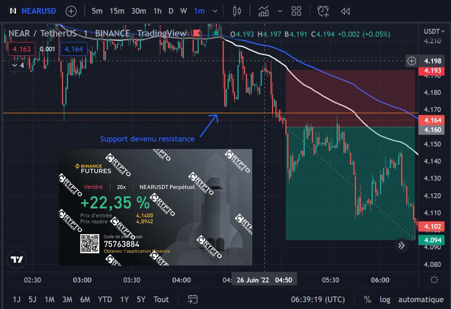This screenshot has height=309, width=451.
Task: Toggle percent scale with % button
Action: (x=367, y=300)
